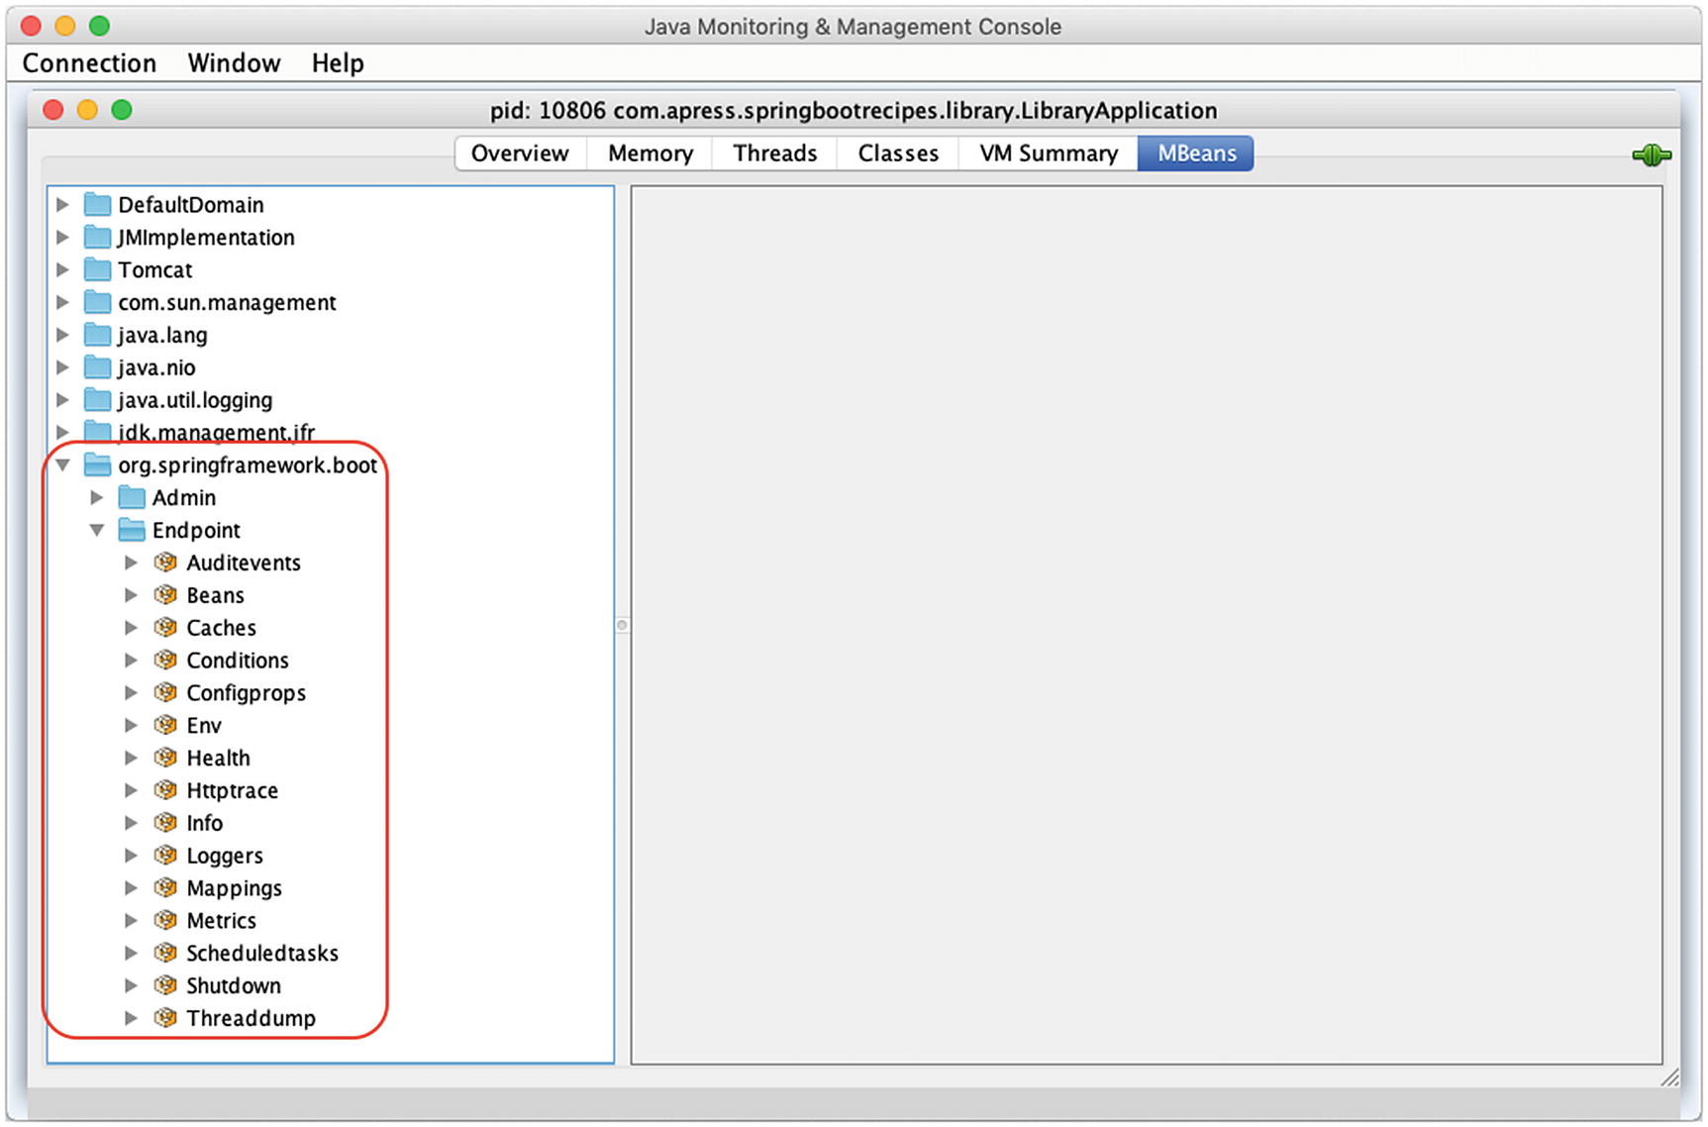The width and height of the screenshot is (1708, 1127).
Task: Select the Mappings MBean icon
Action: pos(165,888)
